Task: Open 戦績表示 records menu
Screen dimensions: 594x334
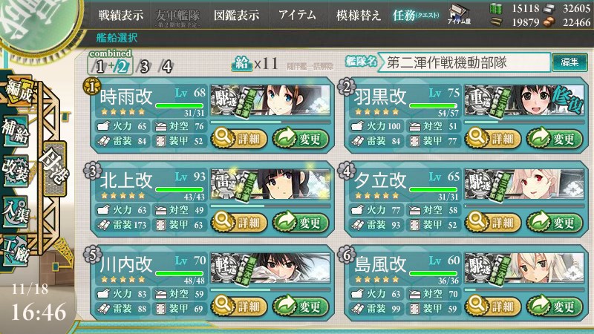Action: click(121, 15)
